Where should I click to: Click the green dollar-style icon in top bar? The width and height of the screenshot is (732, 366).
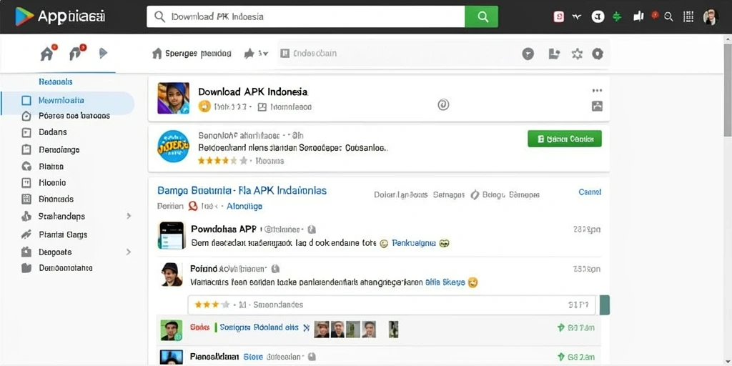(617, 17)
